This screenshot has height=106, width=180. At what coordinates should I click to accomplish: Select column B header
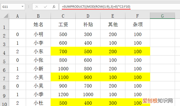(38, 16)
